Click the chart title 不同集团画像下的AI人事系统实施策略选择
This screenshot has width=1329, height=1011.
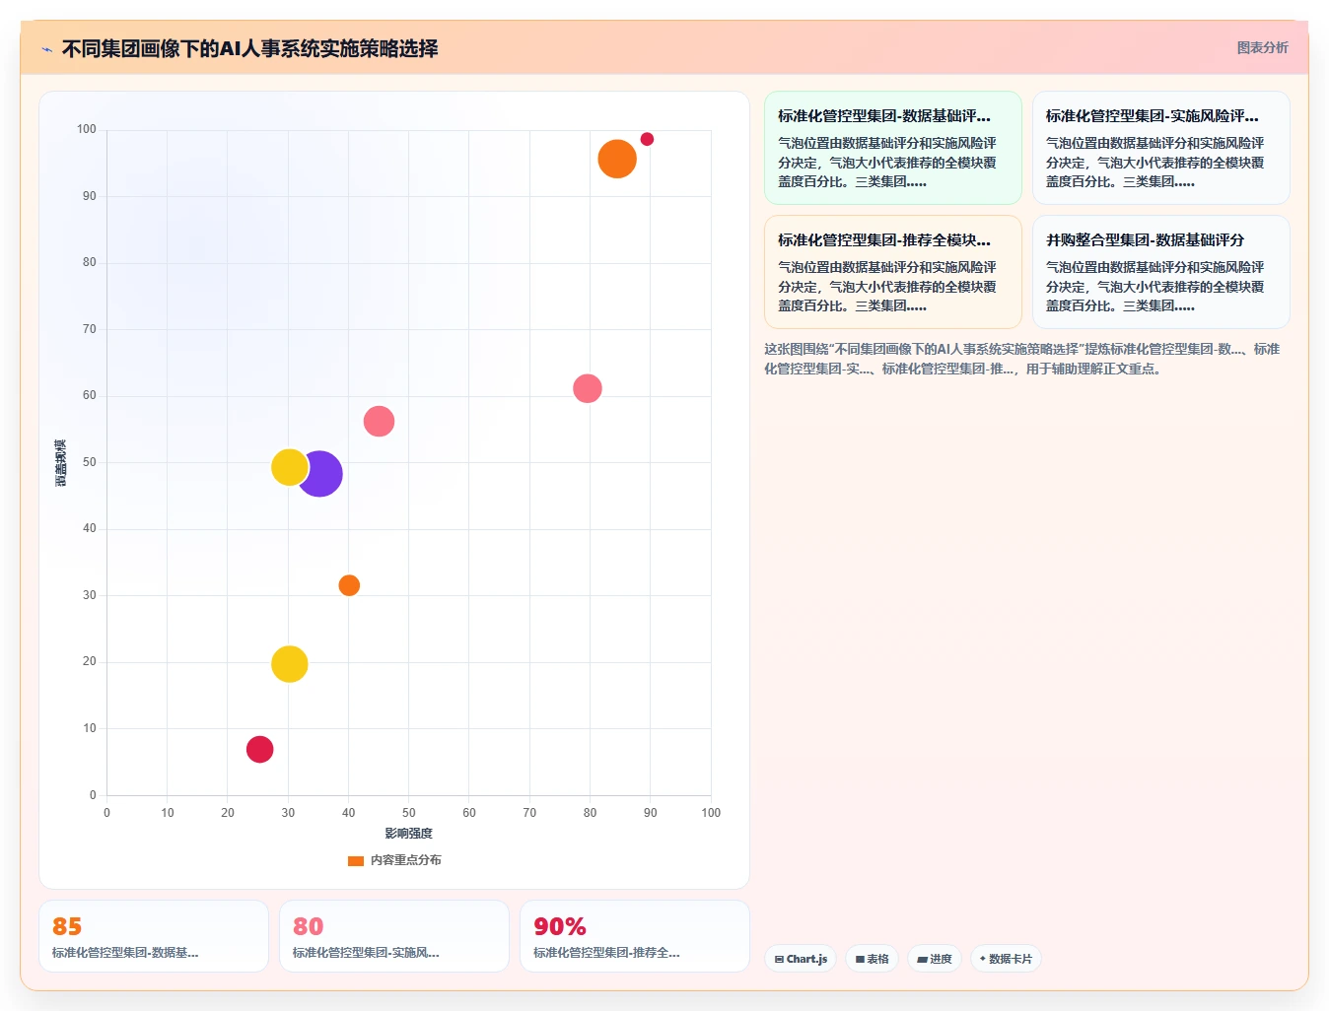click(x=250, y=48)
